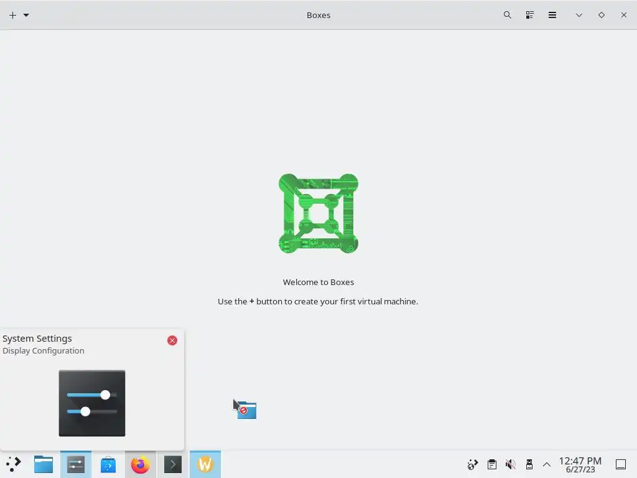Maximize the Boxes window with the diamond button
The height and width of the screenshot is (478, 637).
tap(602, 15)
